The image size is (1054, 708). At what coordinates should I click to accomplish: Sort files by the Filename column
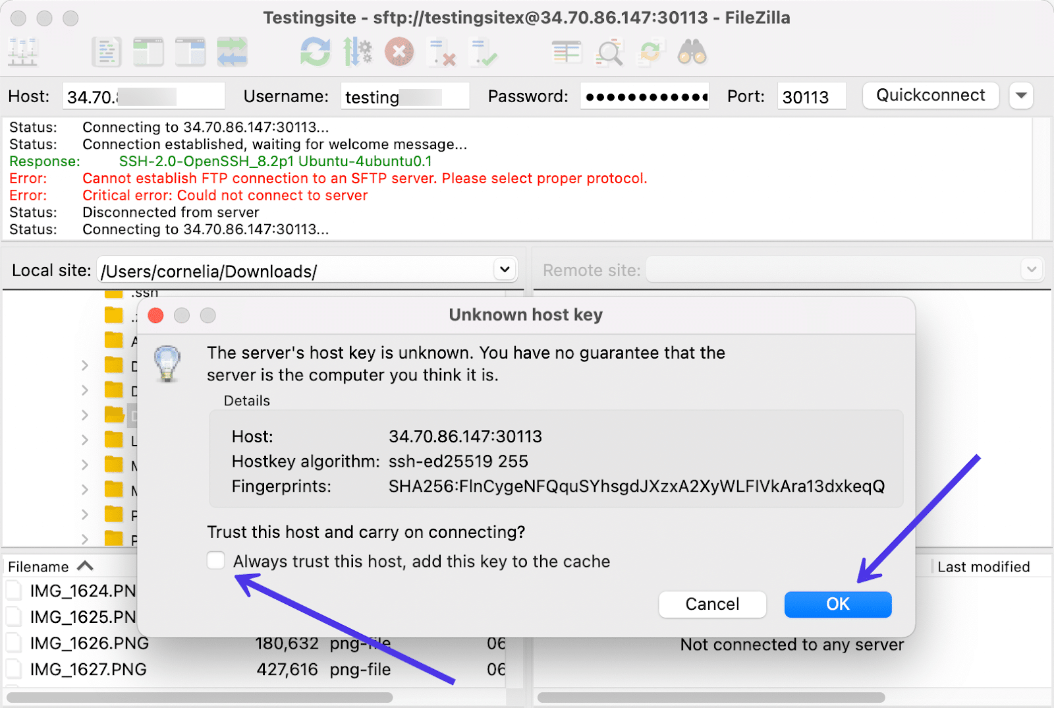pyautogui.click(x=48, y=566)
